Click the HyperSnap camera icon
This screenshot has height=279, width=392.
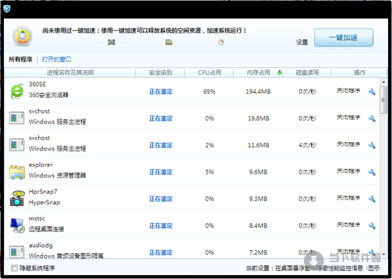(17, 198)
